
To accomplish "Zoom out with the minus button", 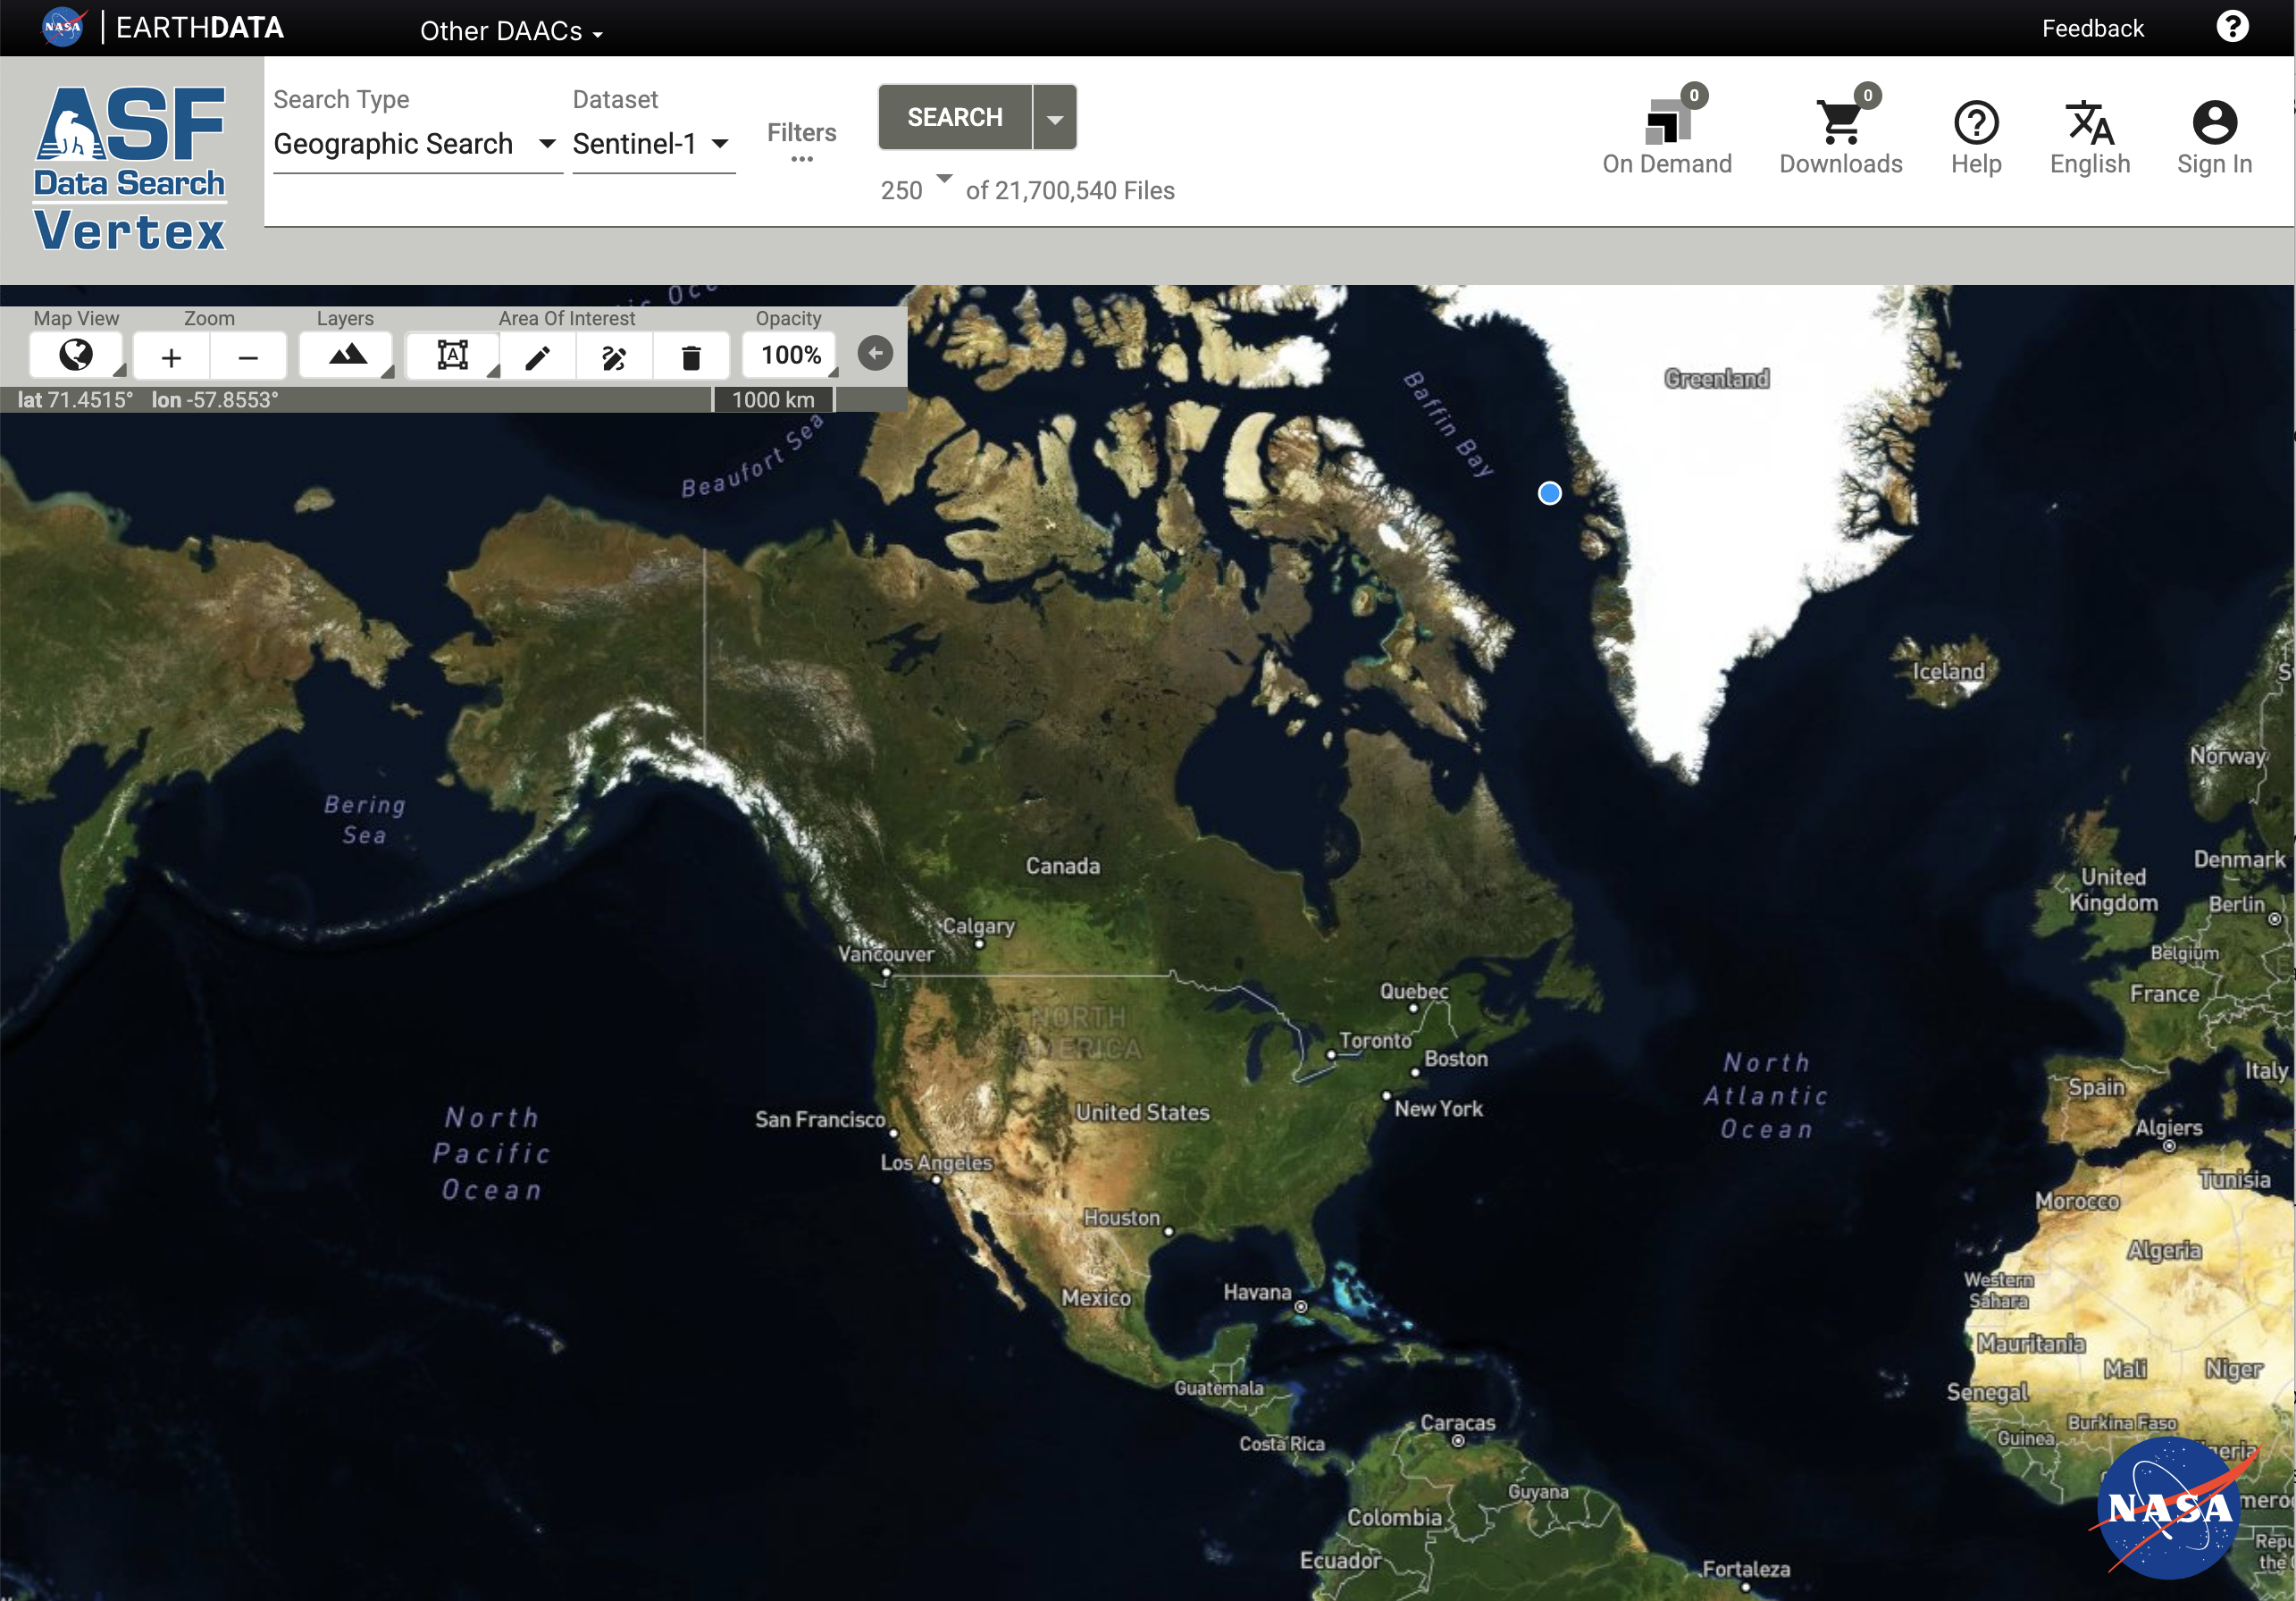I will [248, 357].
